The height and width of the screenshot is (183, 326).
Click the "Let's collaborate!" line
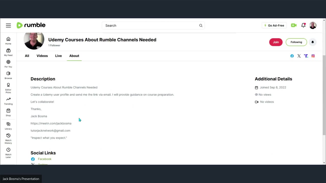tap(42, 102)
